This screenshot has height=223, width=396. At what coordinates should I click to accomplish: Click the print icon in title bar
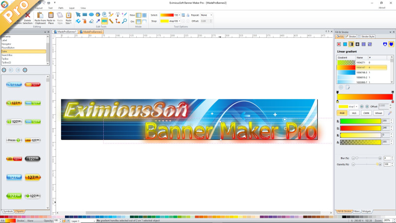49,3
